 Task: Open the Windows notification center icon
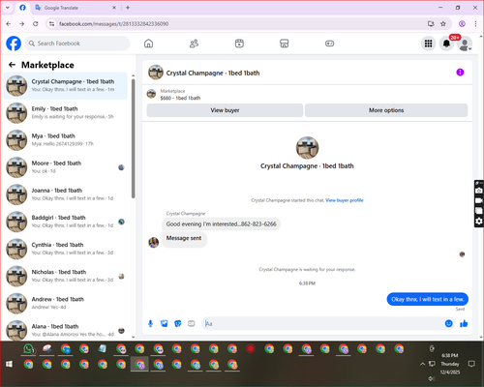pyautogui.click(x=471, y=364)
